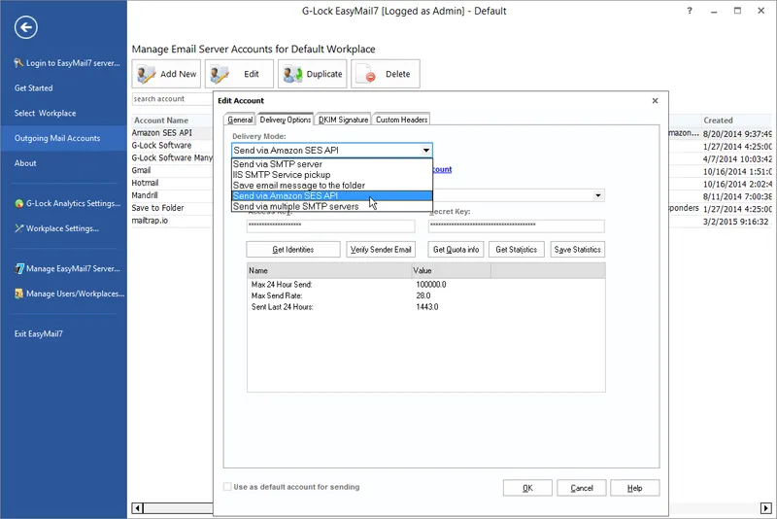The height and width of the screenshot is (519, 777).
Task: Click the Manage EasyMail7 Server icon
Action: click(x=18, y=268)
